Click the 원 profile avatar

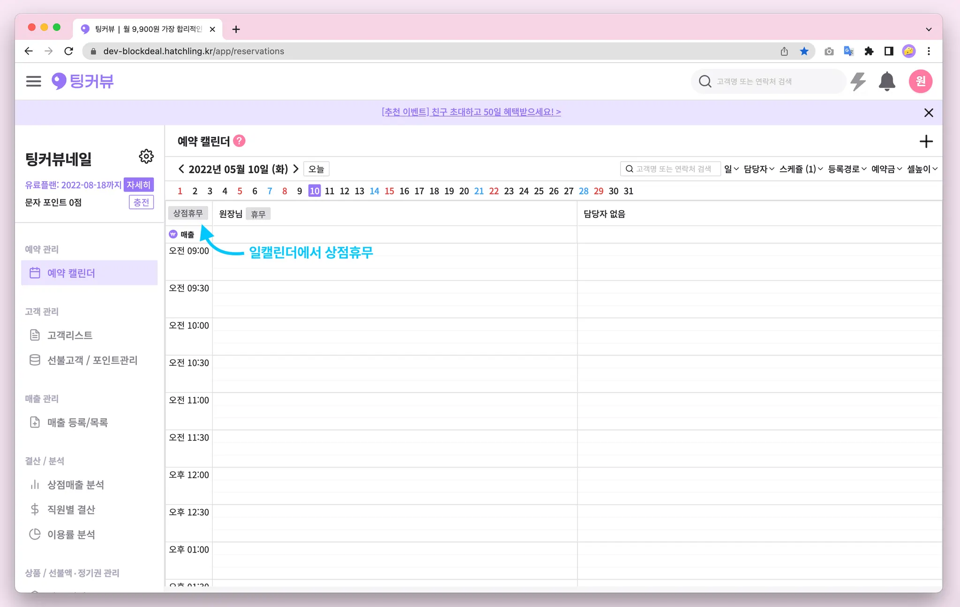920,81
